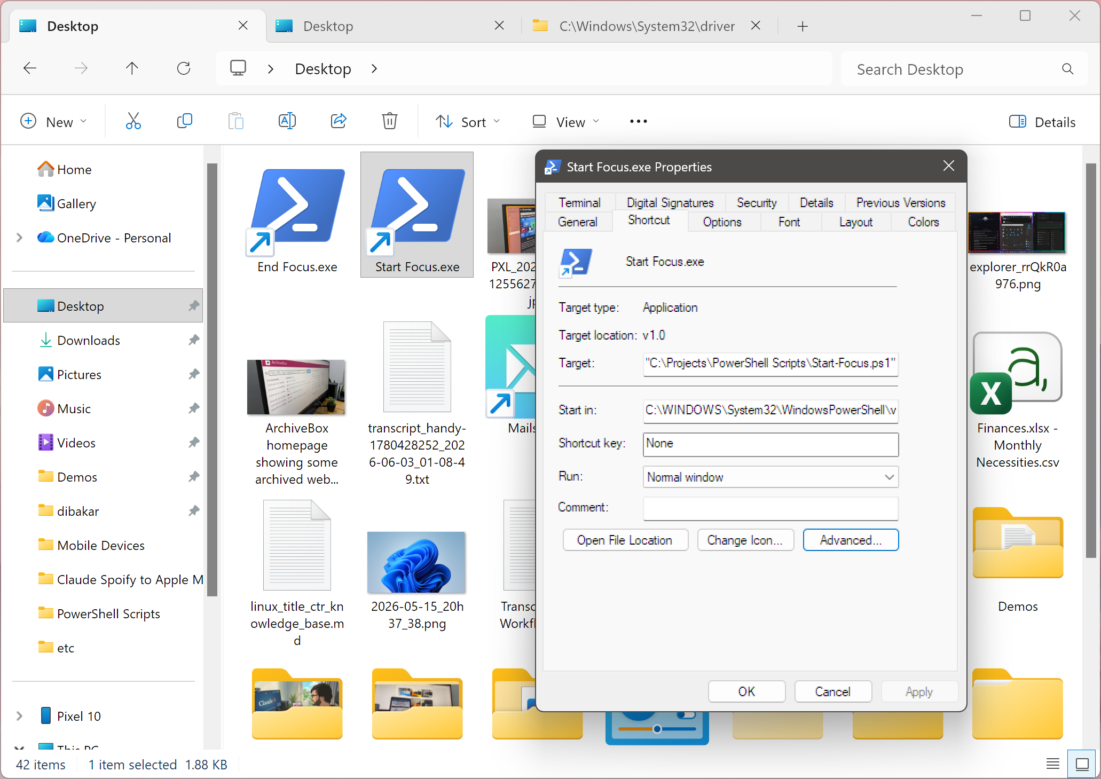Viewport: 1101px width, 779px height.
Task: Click the Copy icon in toolbar
Action: coord(184,122)
